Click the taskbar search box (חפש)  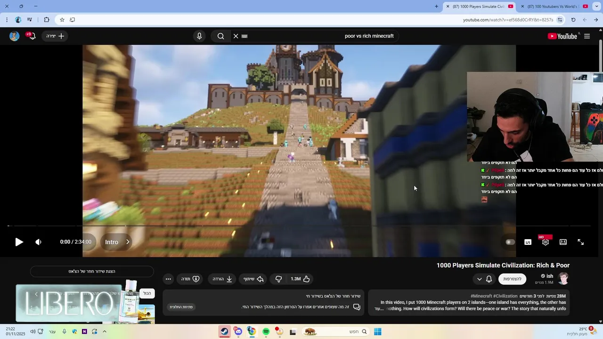[335, 331]
